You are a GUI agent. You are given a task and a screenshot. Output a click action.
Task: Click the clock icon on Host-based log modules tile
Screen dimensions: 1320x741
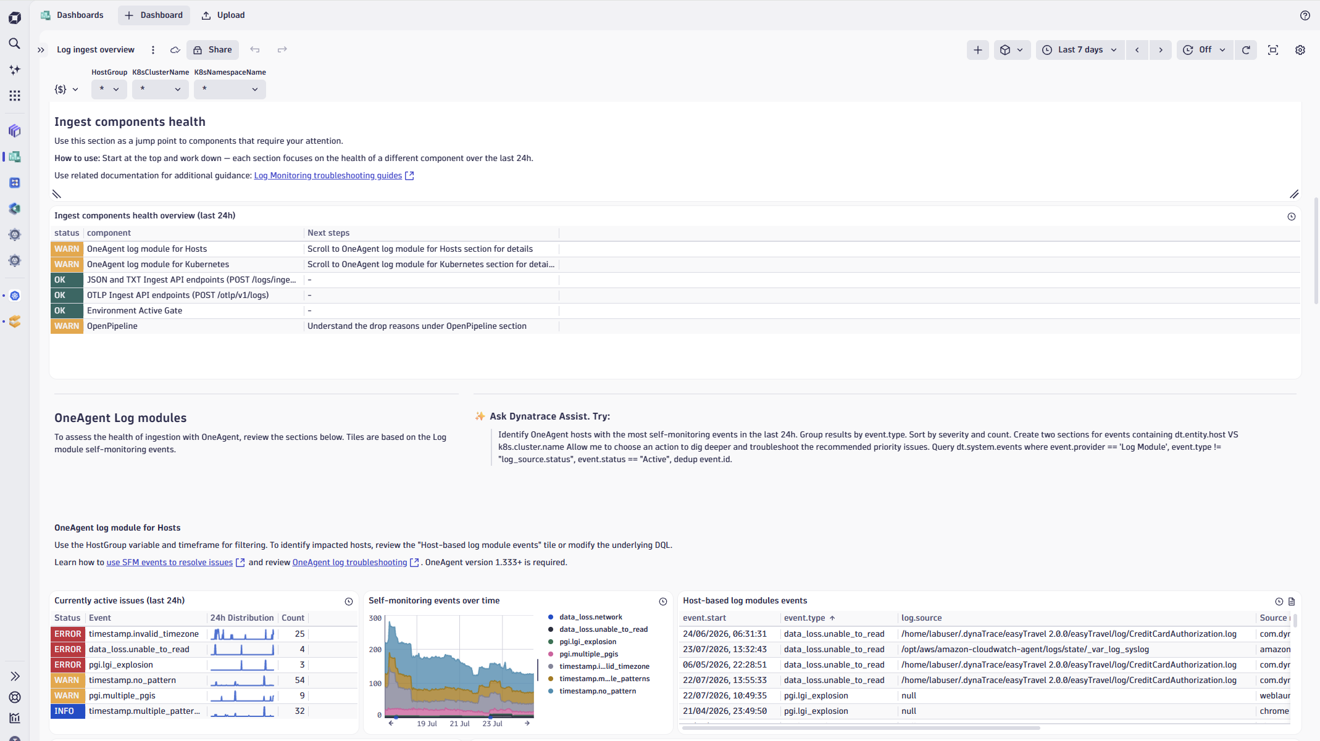[1279, 602]
